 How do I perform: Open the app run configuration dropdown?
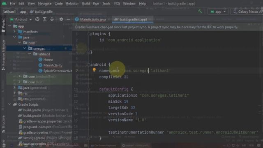[218, 12]
